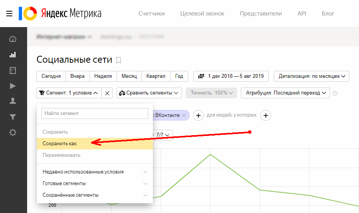359x213 pixels.
Task: Select the Месяц period
Action: pyautogui.click(x=129, y=76)
